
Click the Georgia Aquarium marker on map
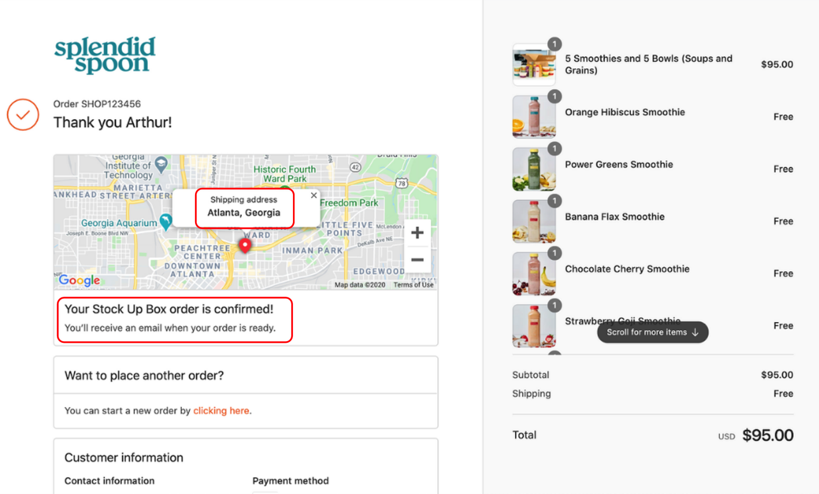pyautogui.click(x=166, y=221)
